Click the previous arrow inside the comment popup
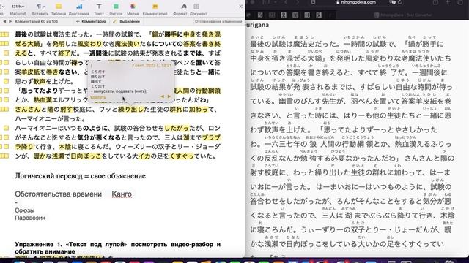 163,96
